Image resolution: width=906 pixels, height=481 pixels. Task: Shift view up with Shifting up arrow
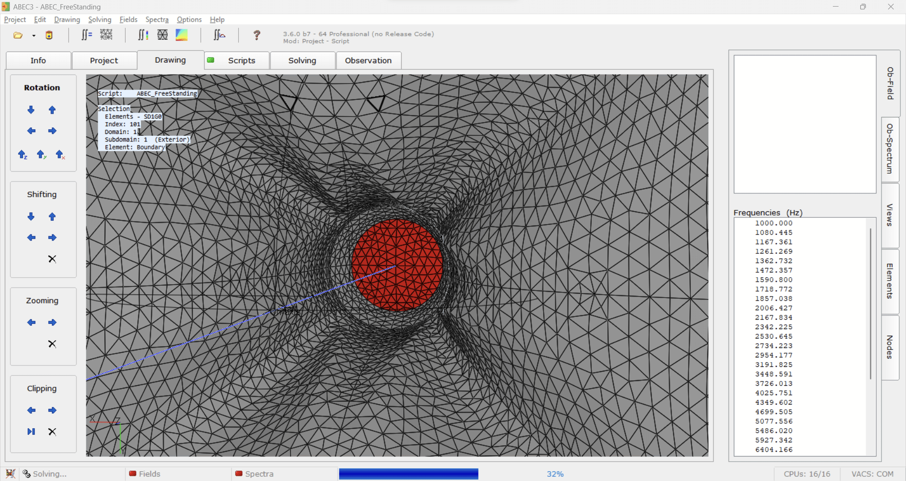pyautogui.click(x=52, y=216)
